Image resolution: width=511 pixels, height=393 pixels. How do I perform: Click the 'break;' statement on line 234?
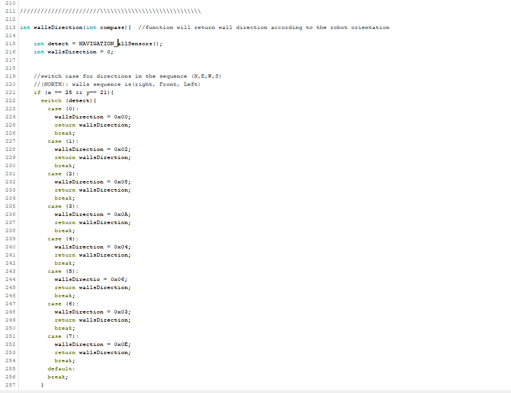point(65,199)
